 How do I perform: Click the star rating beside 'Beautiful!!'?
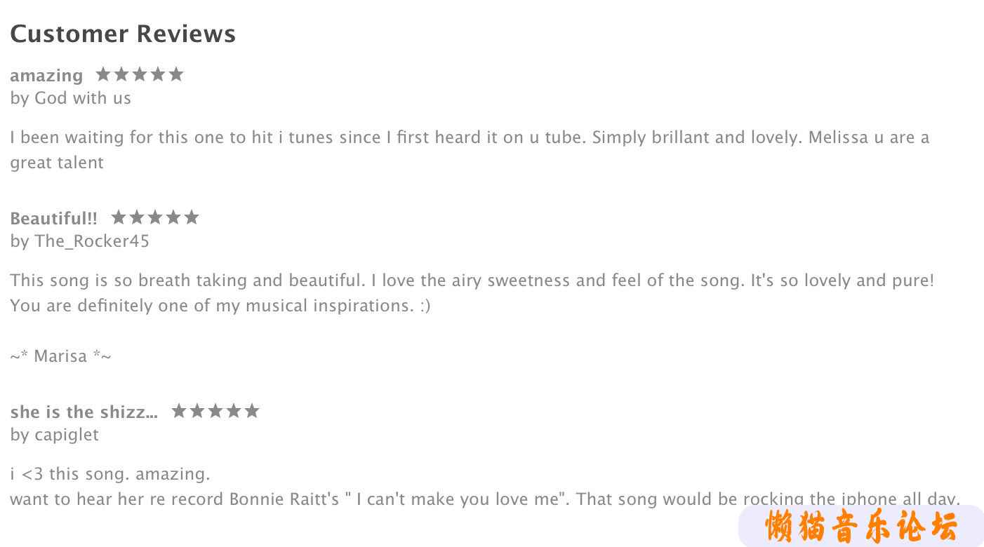point(155,217)
